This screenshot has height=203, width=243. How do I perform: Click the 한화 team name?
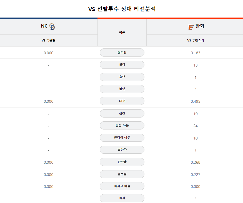click(200, 26)
